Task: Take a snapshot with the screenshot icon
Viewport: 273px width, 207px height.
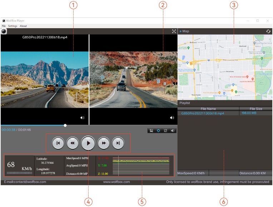Action: point(151,131)
